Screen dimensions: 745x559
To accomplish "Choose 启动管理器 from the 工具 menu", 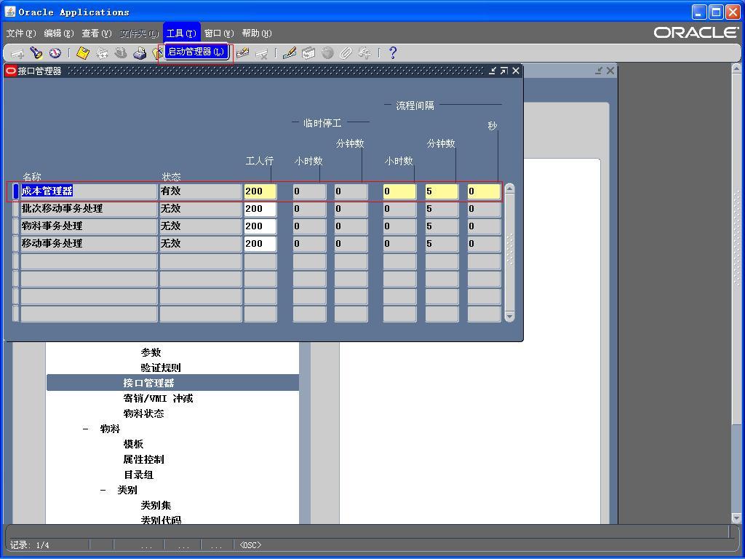I will pos(196,52).
